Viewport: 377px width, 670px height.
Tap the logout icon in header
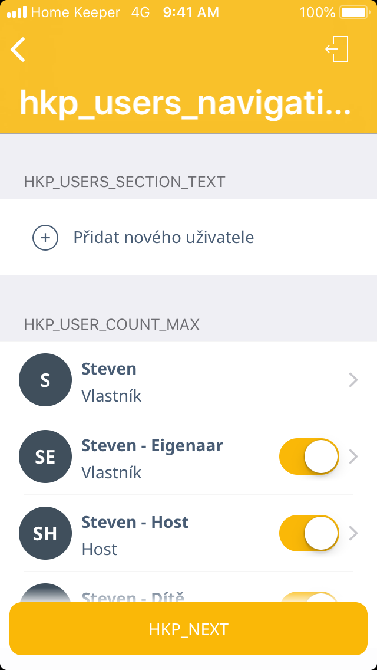tap(337, 49)
